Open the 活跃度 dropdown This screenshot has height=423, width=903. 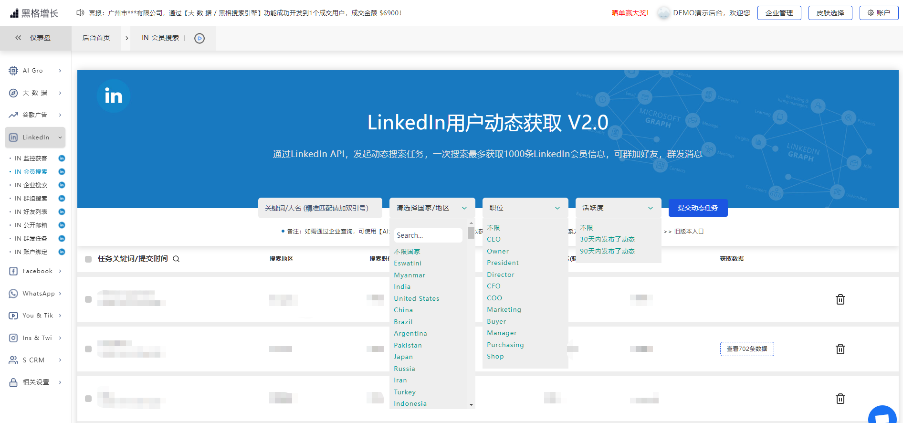[618, 208]
